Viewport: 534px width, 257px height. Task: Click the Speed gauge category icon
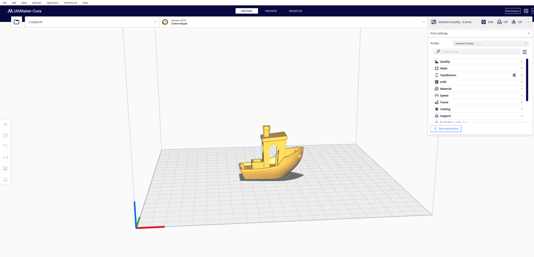click(x=437, y=96)
